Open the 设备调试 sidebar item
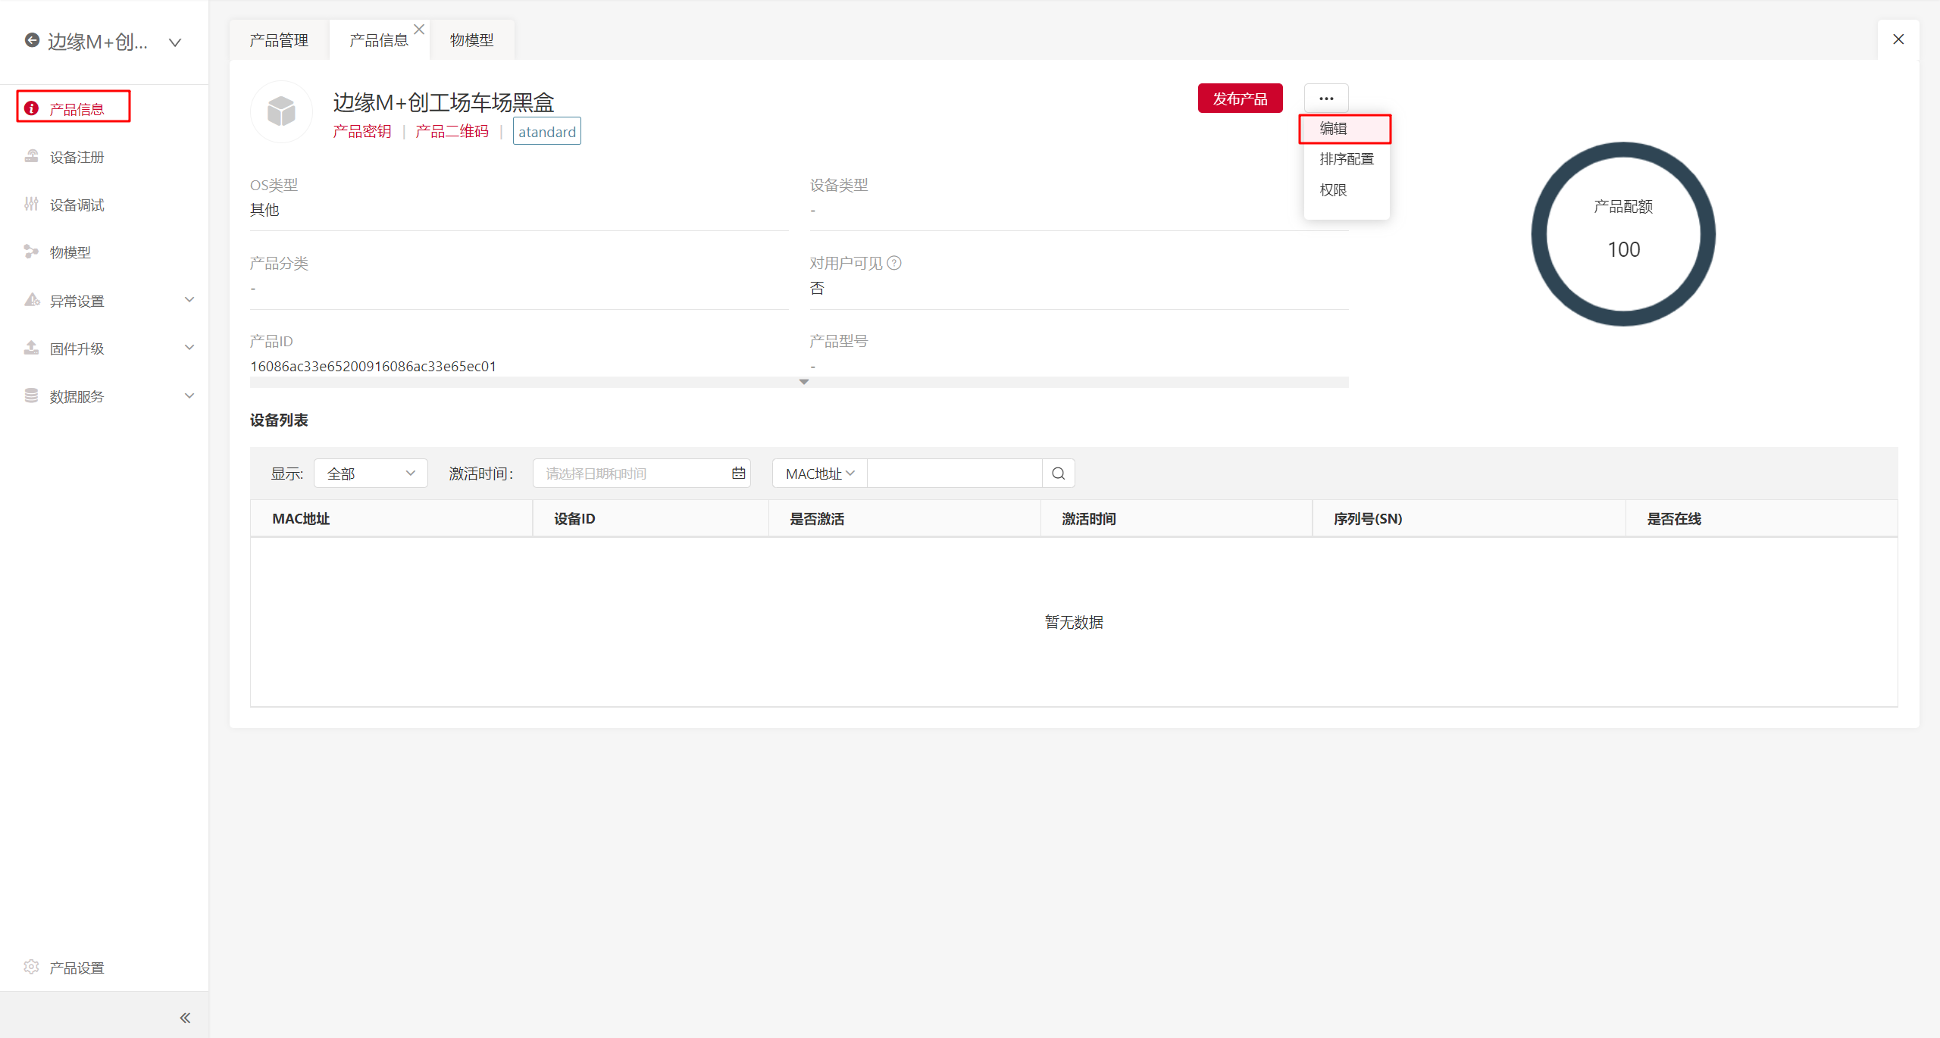 point(76,205)
